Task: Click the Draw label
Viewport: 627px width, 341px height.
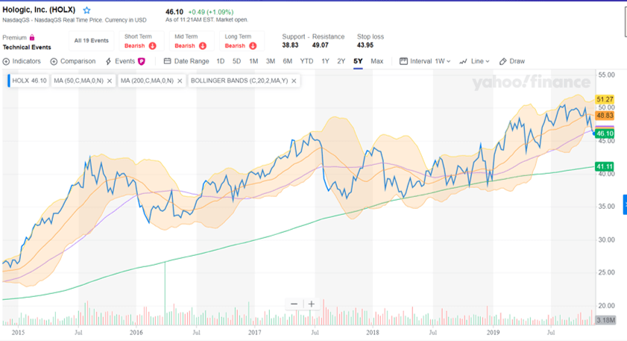Action: point(517,61)
